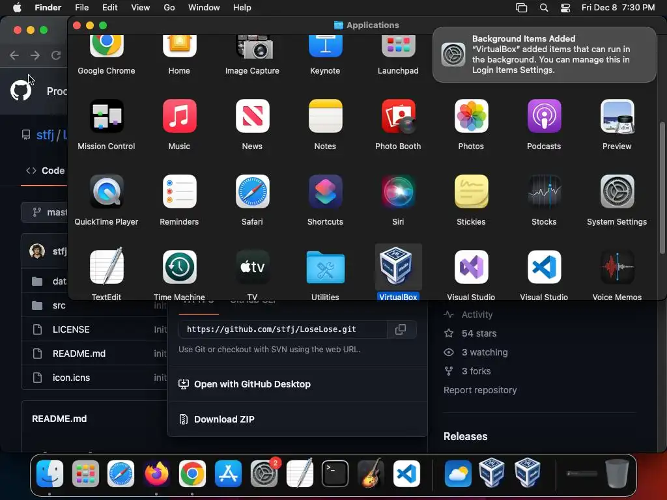
Task: Select the Siri app icon
Action: [398, 191]
